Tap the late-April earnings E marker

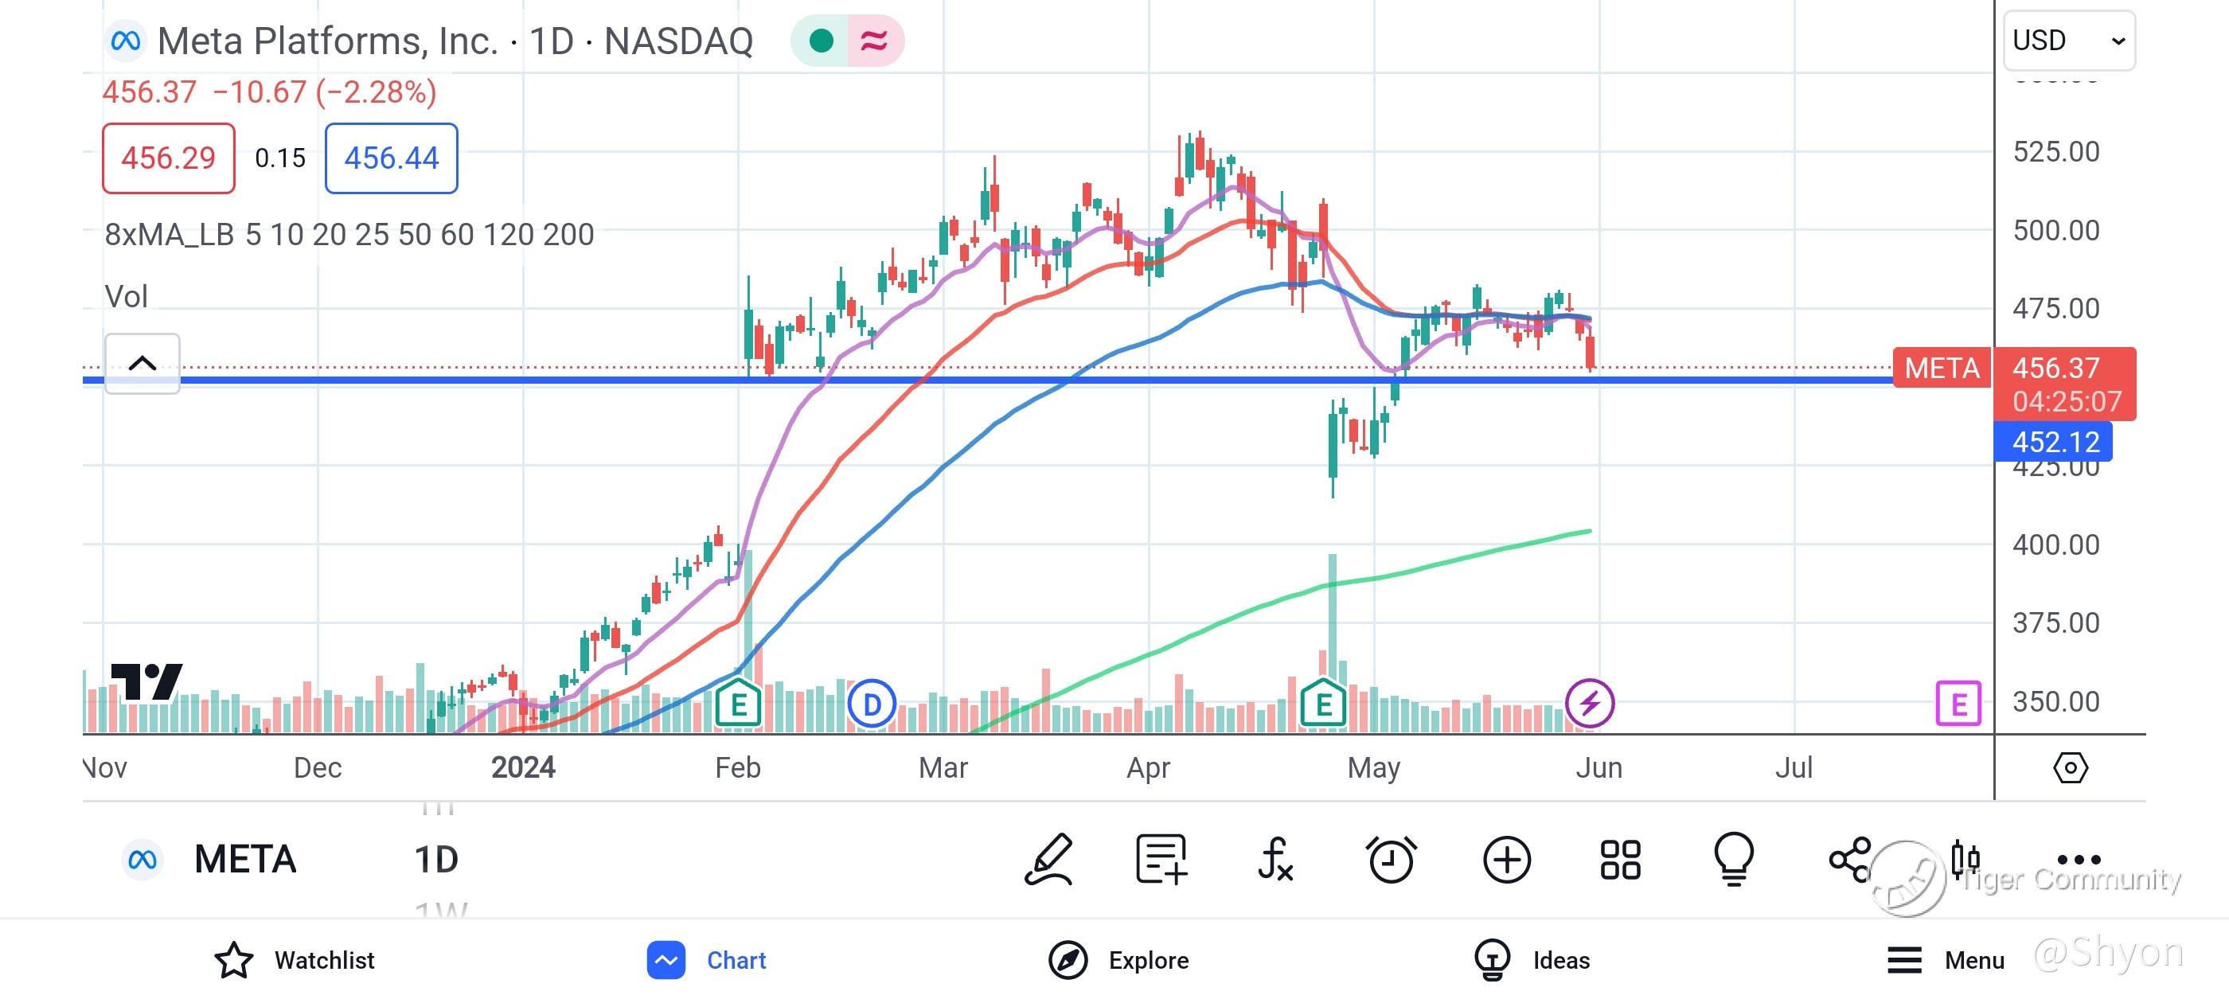[1323, 704]
